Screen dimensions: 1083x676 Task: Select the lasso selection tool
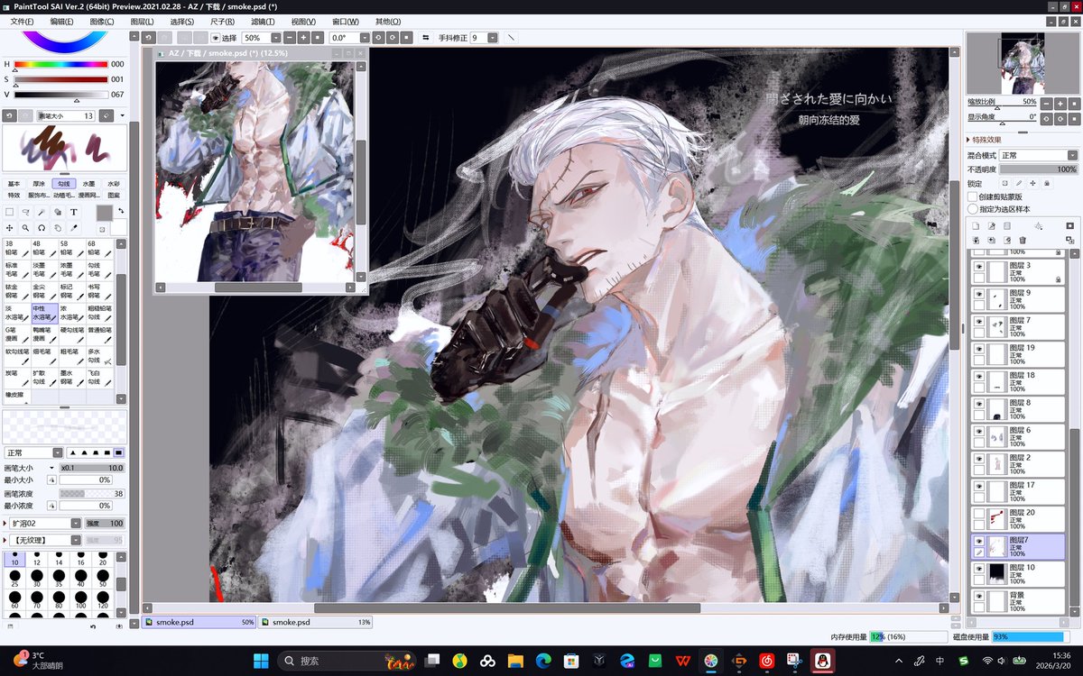coord(25,212)
